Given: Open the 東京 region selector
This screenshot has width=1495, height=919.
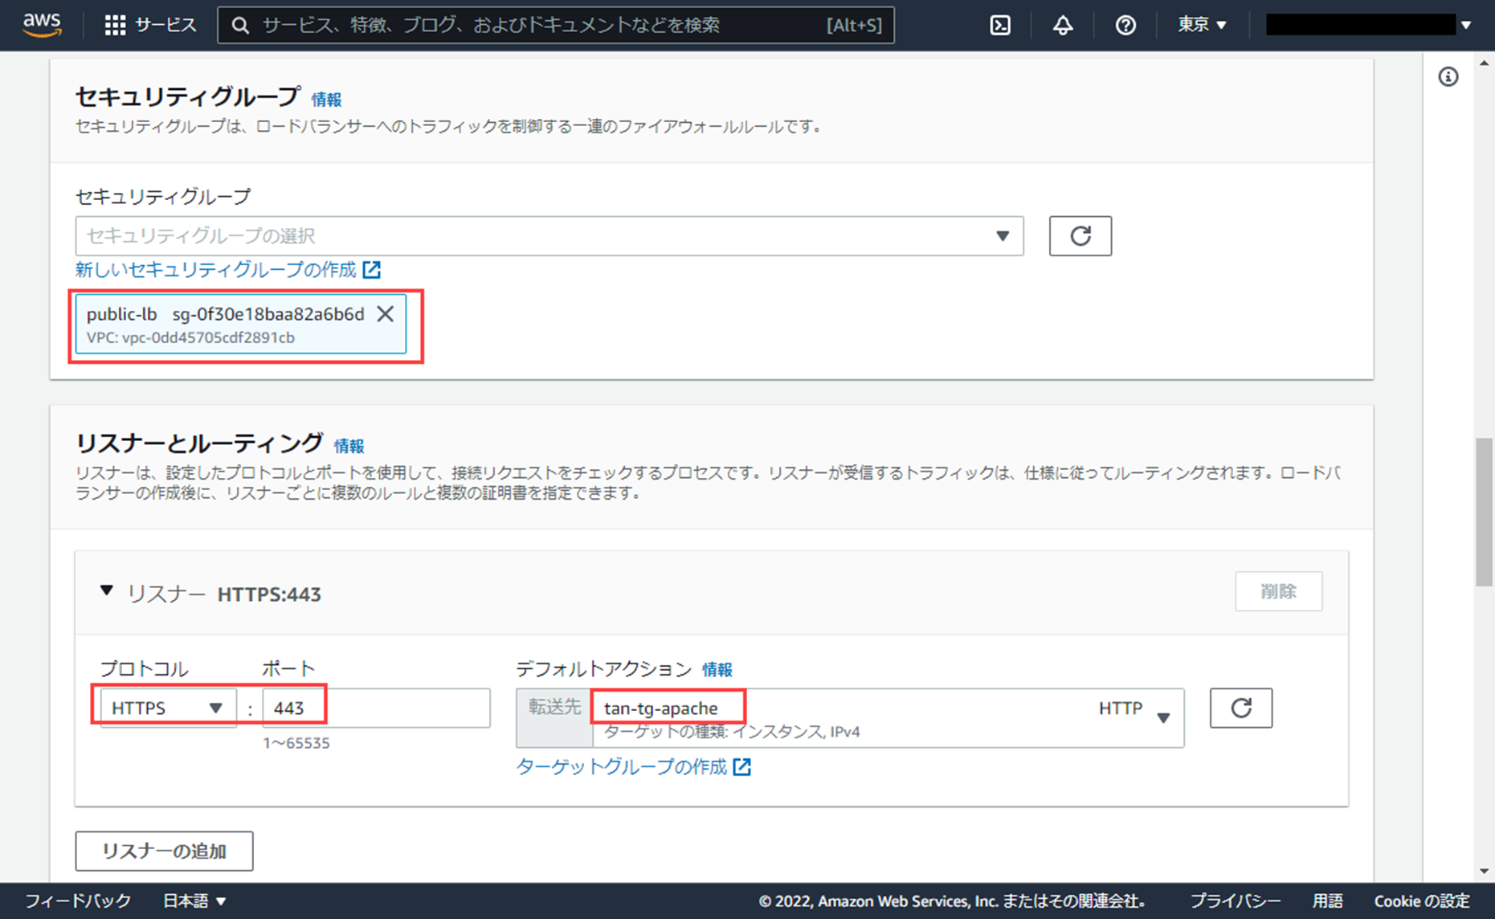Looking at the screenshot, I should pyautogui.click(x=1202, y=25).
